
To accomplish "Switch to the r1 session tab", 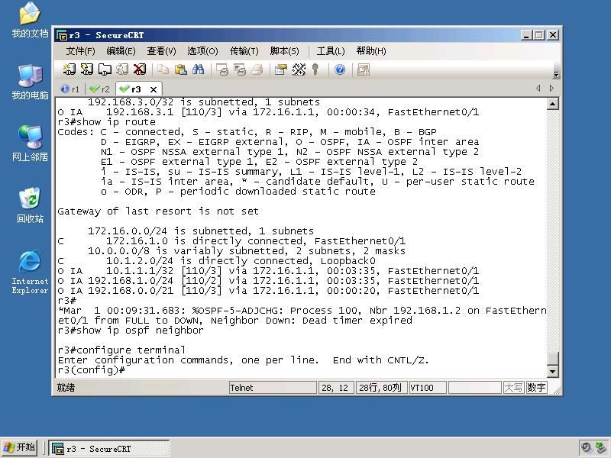I will pyautogui.click(x=70, y=89).
